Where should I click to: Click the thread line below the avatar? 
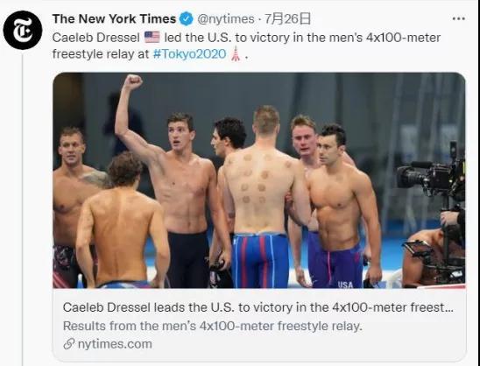click(x=23, y=209)
